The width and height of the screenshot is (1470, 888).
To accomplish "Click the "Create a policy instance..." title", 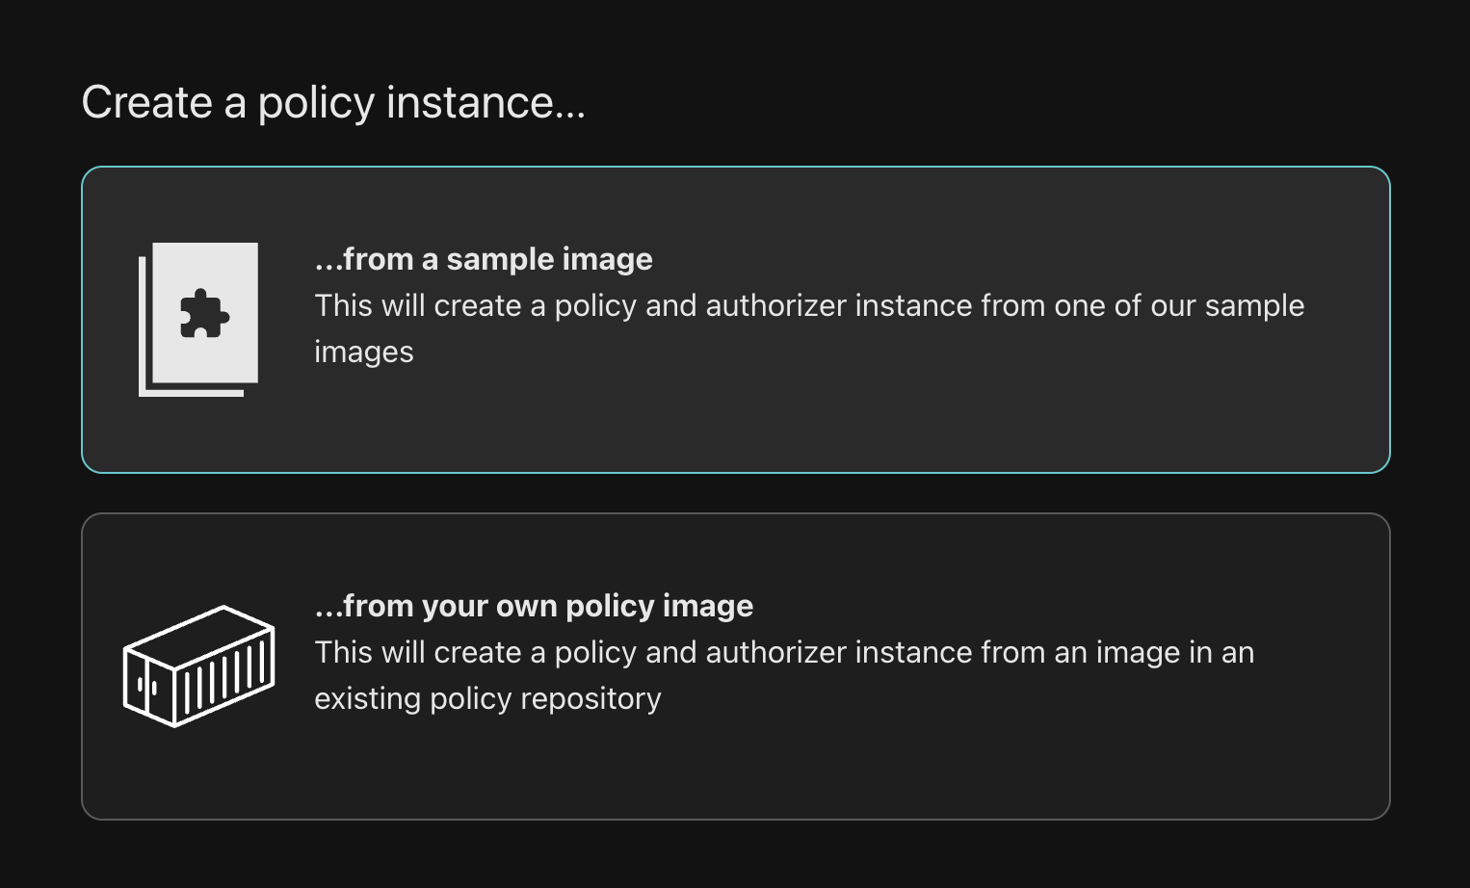I will [x=333, y=102].
